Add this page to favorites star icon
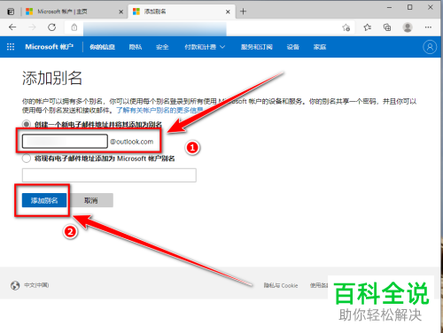Screen dimensions: 443x333 (346, 27)
